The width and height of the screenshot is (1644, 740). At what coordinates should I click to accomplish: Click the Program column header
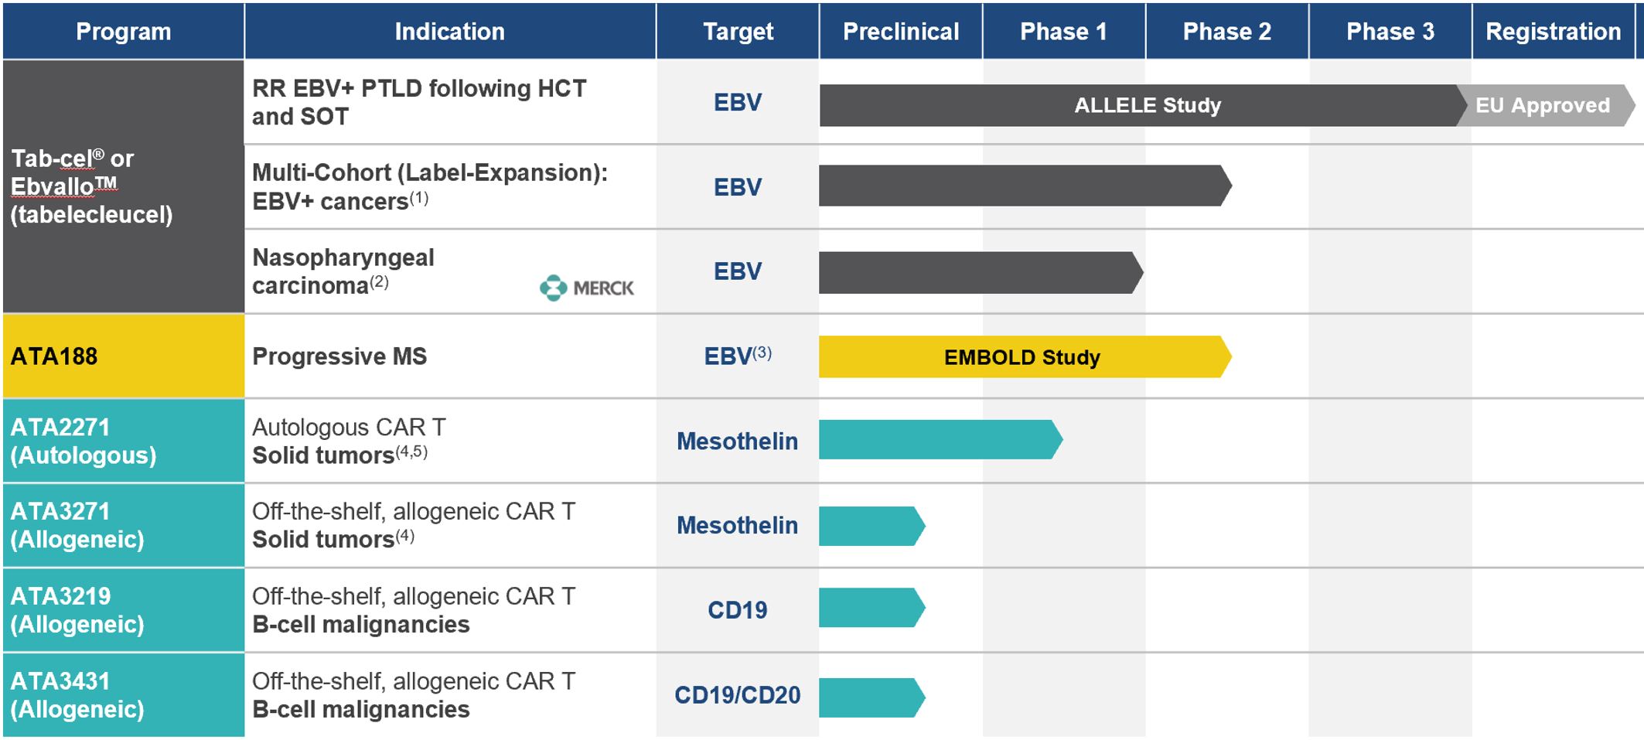click(124, 31)
